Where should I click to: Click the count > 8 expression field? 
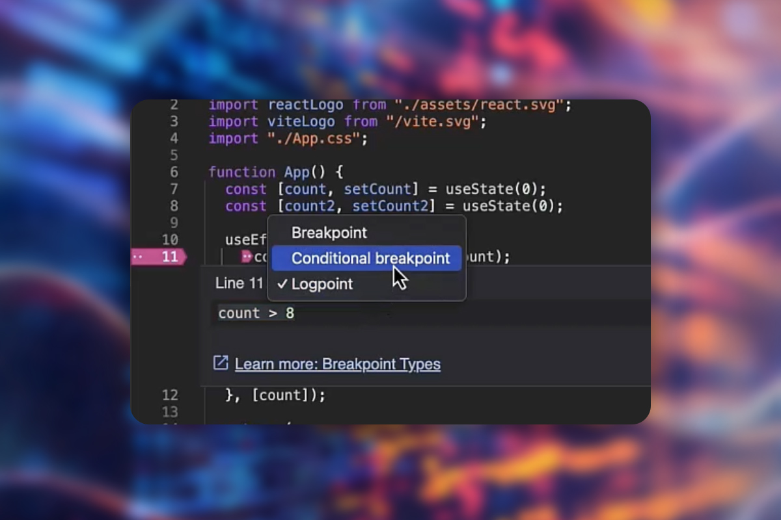coord(430,313)
